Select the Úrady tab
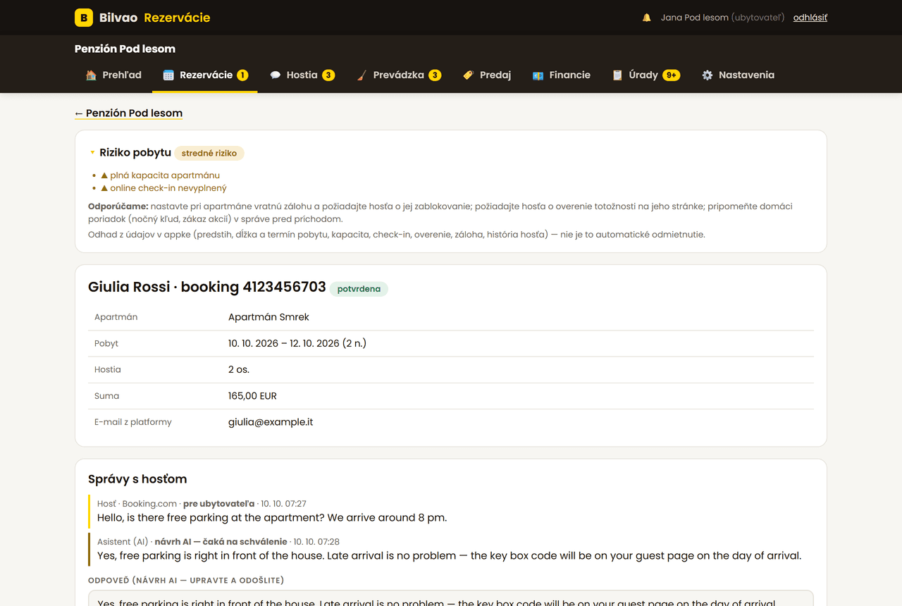The image size is (902, 606). (645, 75)
